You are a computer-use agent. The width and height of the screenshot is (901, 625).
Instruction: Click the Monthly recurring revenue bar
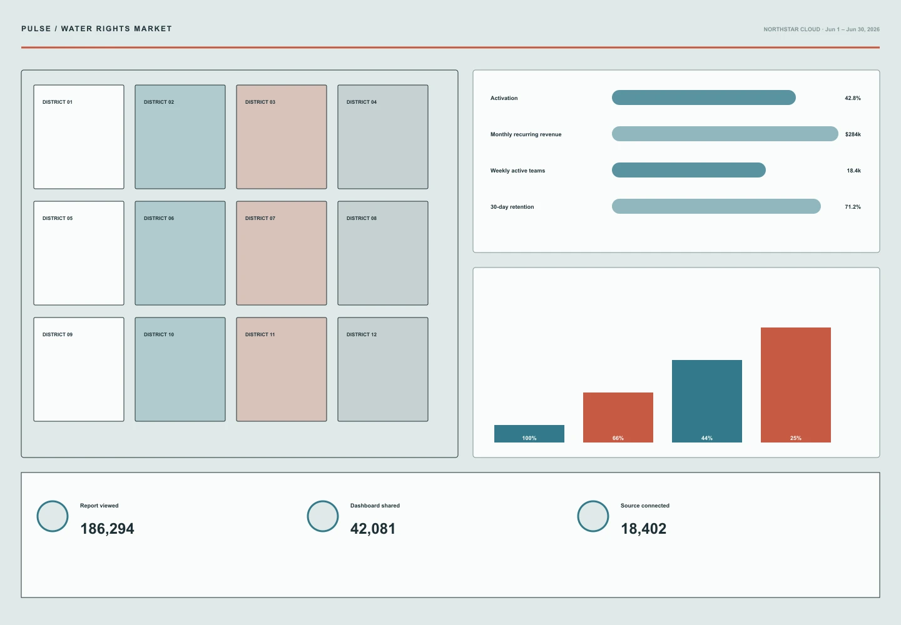725,134
